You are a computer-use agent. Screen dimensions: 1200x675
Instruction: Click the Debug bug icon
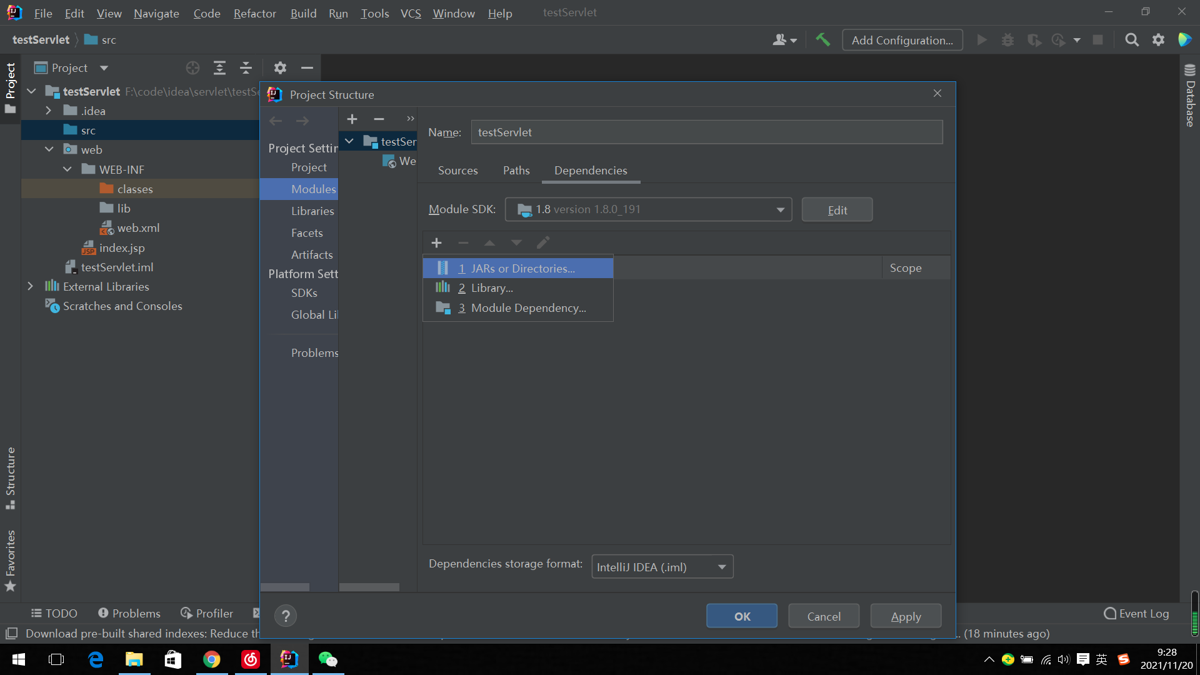point(1007,40)
